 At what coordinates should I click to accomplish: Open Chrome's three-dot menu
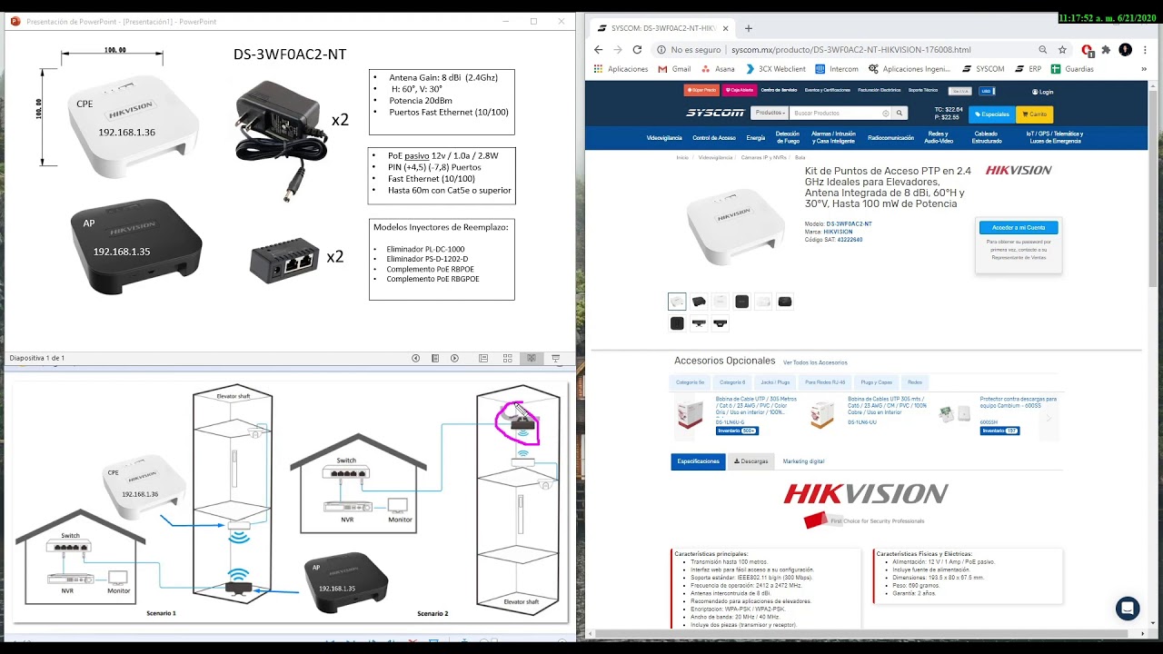pos(1145,50)
